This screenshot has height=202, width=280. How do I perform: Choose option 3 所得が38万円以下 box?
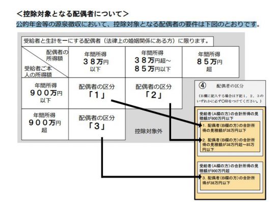(230, 182)
